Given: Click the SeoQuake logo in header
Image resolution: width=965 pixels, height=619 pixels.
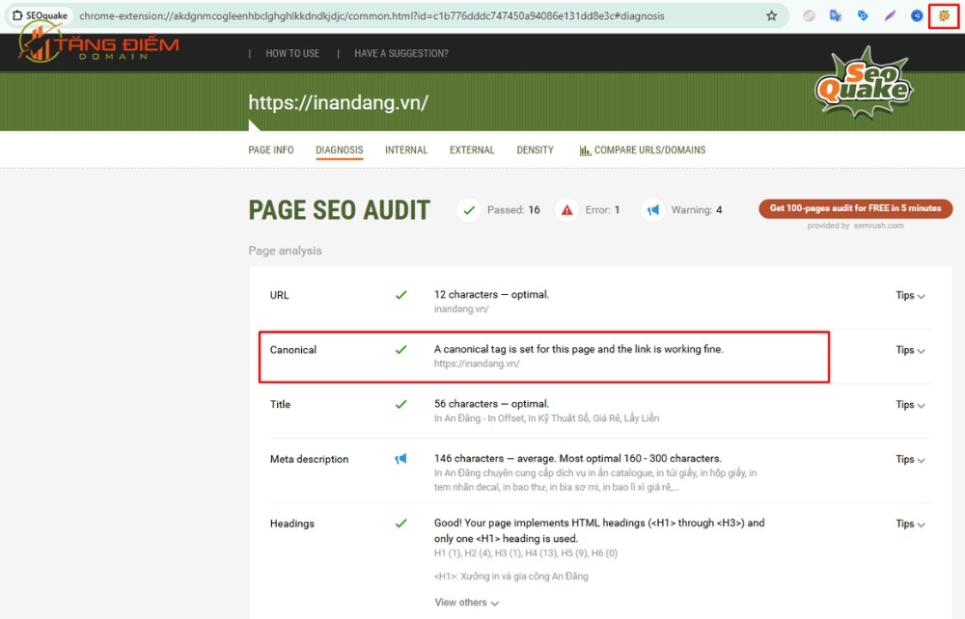Looking at the screenshot, I should (x=864, y=82).
